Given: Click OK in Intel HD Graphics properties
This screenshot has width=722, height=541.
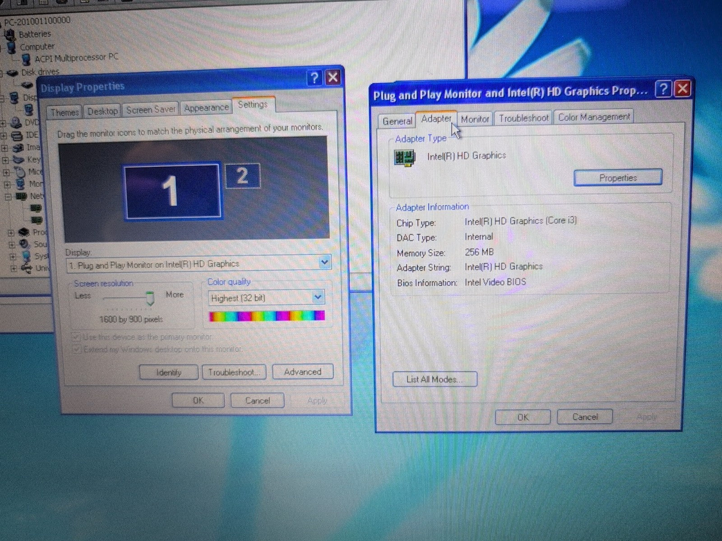Looking at the screenshot, I should click(x=523, y=417).
